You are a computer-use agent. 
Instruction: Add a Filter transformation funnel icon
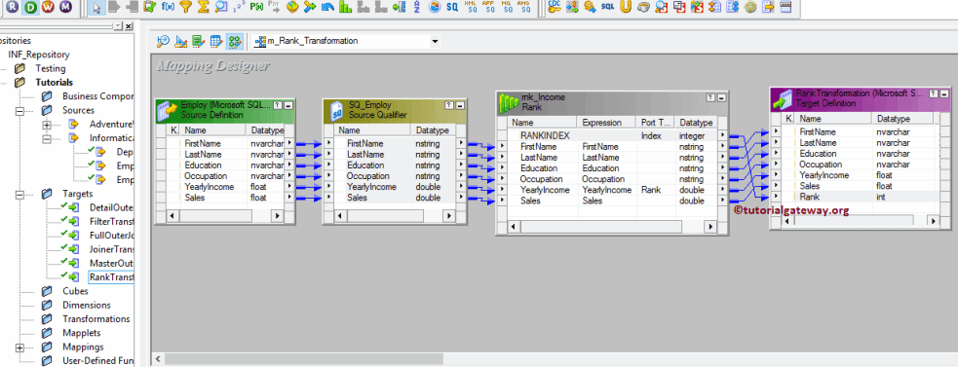186,8
